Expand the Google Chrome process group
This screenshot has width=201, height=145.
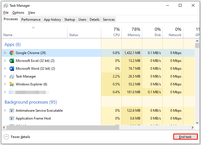click(5, 53)
